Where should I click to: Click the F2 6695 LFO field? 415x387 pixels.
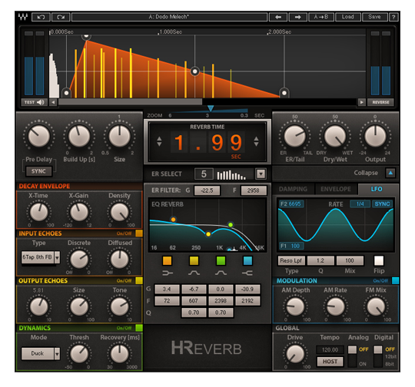click(291, 203)
